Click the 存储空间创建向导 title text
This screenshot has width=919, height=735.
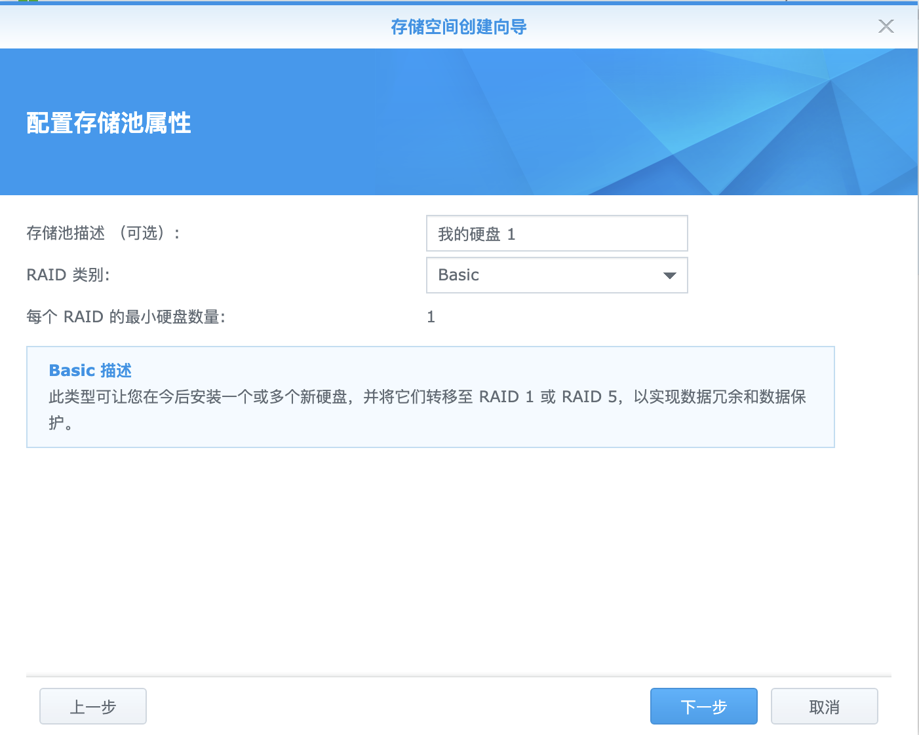click(x=459, y=27)
